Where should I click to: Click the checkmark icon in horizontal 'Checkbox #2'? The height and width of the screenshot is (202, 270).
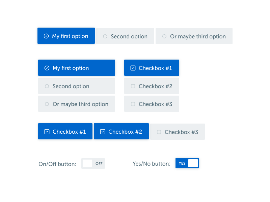103,131
